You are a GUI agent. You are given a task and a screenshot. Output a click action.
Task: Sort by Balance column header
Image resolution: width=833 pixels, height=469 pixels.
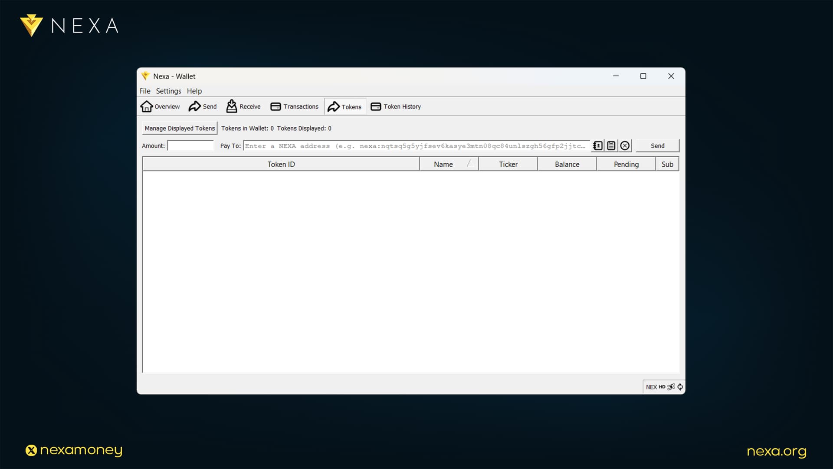coord(567,164)
